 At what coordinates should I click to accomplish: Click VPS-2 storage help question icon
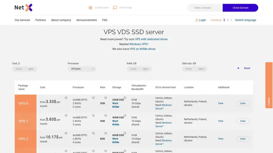[125, 133]
